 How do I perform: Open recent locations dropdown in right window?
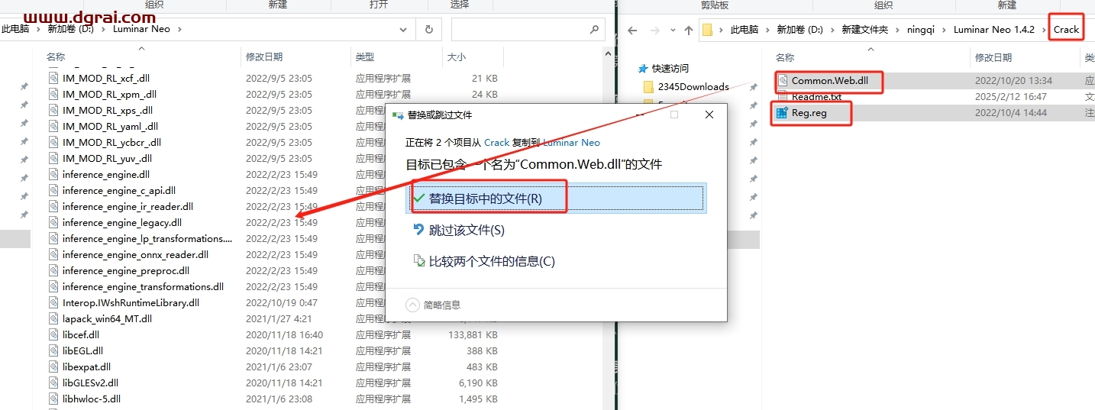673,30
